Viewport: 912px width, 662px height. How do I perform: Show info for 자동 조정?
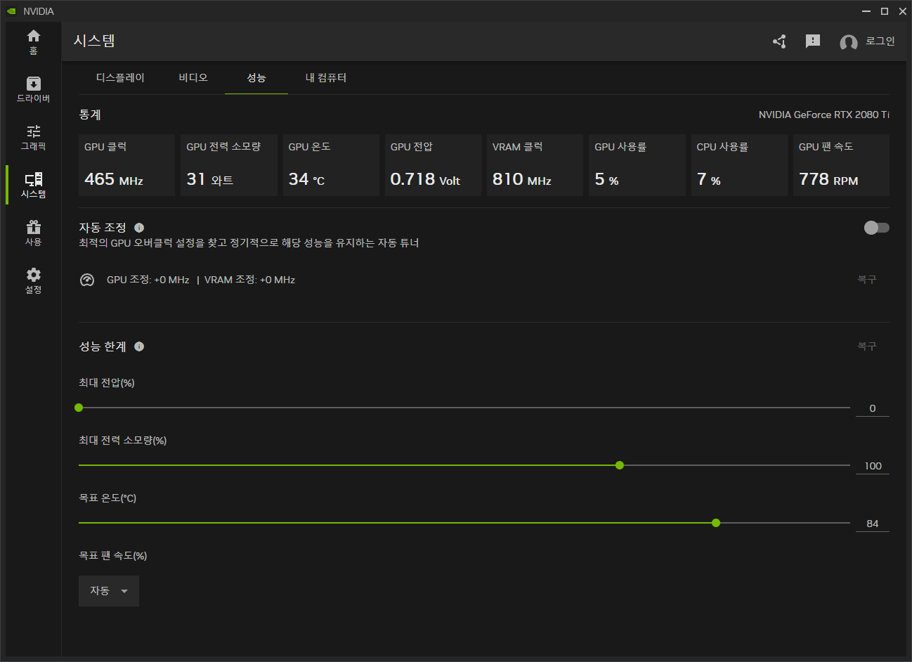(x=139, y=228)
